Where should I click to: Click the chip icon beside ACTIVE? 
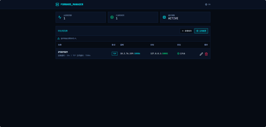click(x=164, y=17)
